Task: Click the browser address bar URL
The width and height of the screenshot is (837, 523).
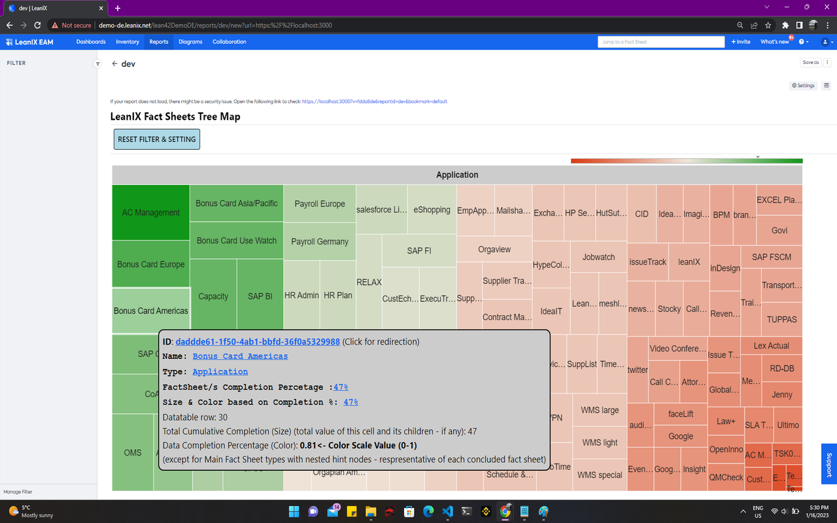Action: coord(215,25)
